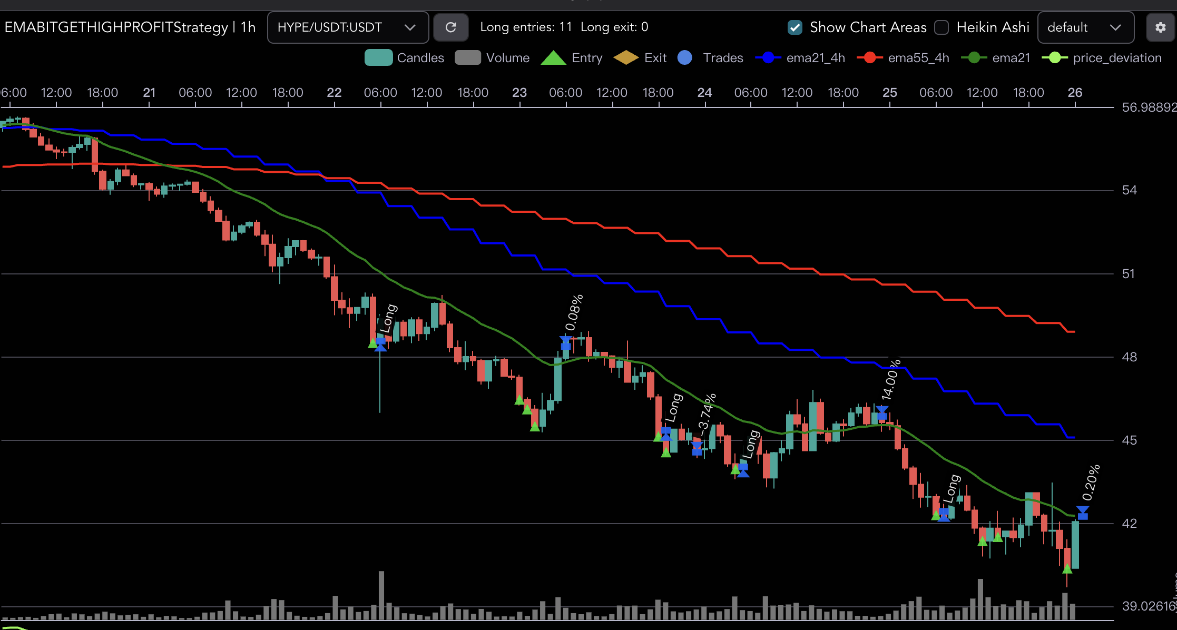1177x630 pixels.
Task: Click the pair dropdown chevron arrow
Action: [x=410, y=27]
